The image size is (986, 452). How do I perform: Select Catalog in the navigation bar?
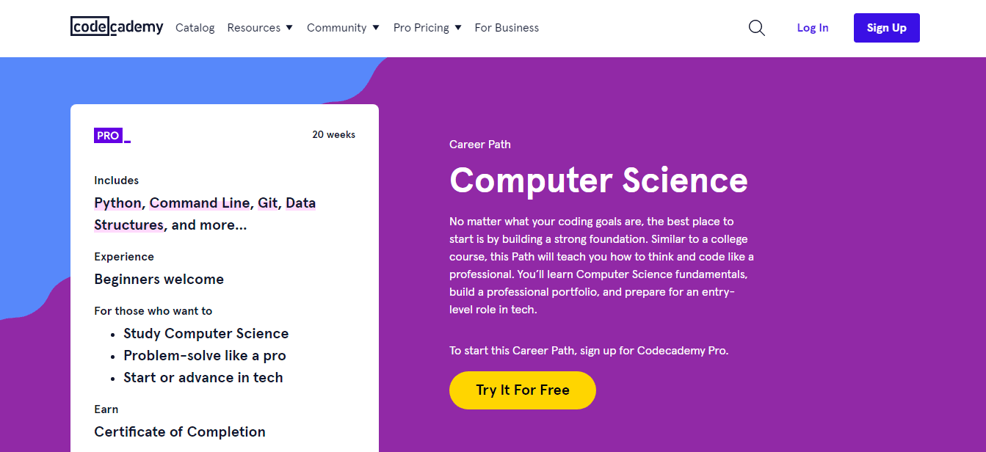click(x=195, y=27)
